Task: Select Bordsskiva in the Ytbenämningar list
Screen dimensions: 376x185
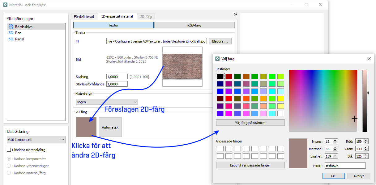Action: 36,27
